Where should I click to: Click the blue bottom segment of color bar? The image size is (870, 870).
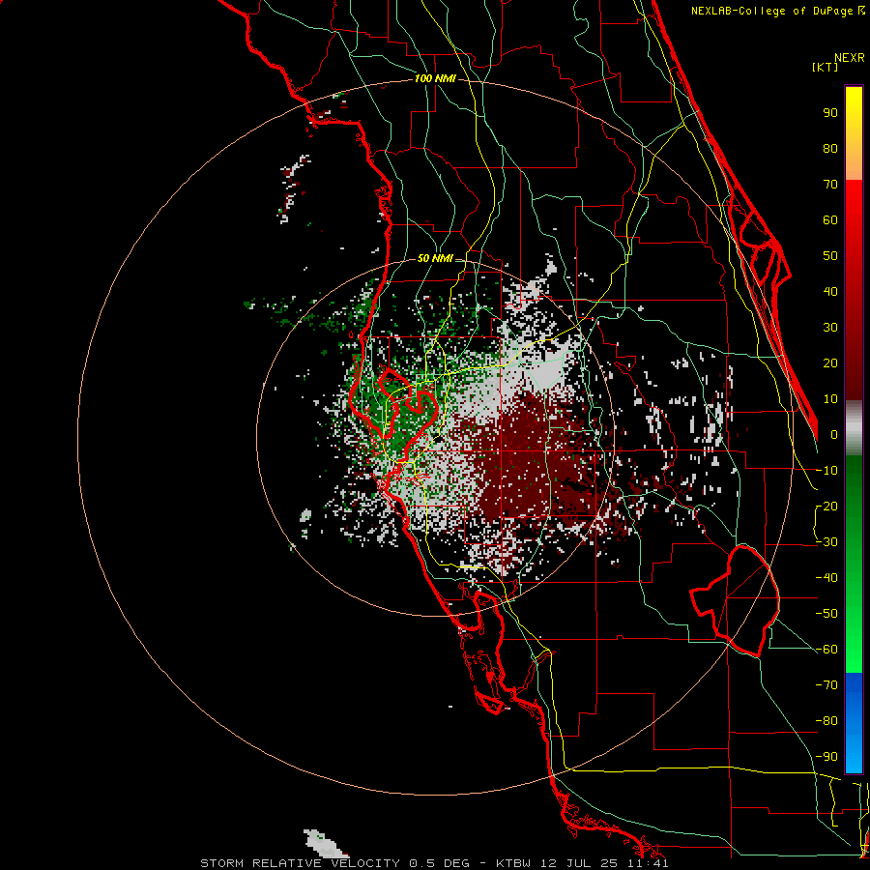click(x=854, y=723)
